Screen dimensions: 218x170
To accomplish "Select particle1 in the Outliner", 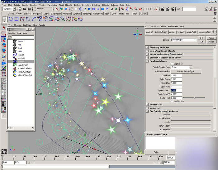I will click(x=21, y=61).
